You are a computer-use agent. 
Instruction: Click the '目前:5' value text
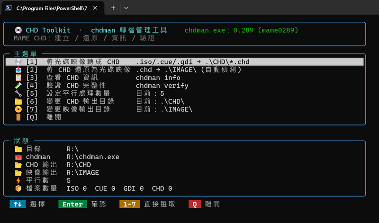(150, 93)
